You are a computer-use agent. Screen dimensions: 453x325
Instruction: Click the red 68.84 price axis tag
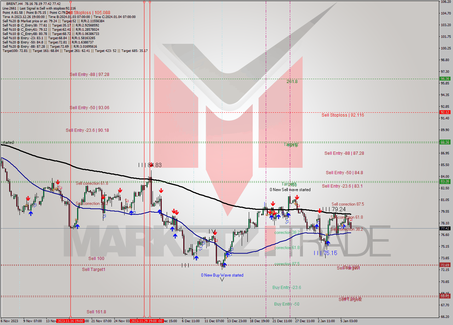point(445,296)
